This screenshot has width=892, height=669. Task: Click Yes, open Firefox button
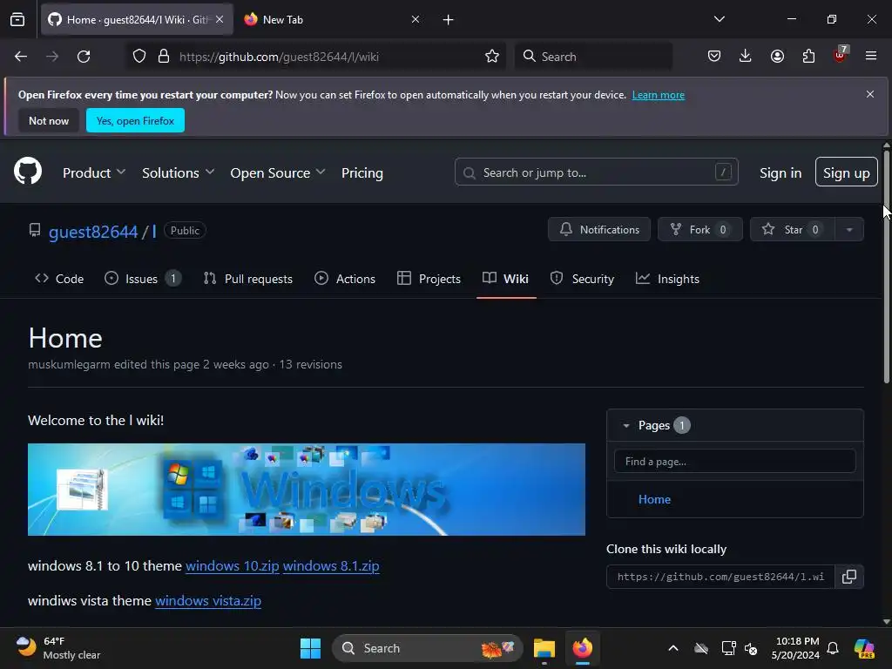pyautogui.click(x=135, y=120)
